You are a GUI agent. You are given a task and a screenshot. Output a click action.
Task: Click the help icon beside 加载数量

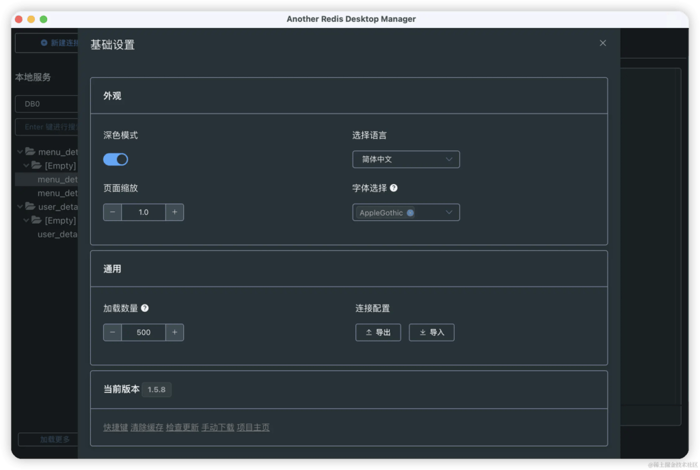(x=144, y=309)
